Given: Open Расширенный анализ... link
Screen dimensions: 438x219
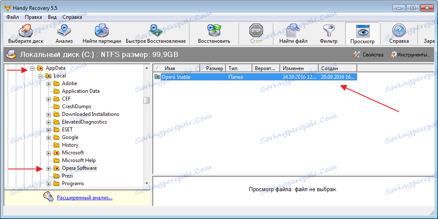Looking at the screenshot, I should click(85, 198).
